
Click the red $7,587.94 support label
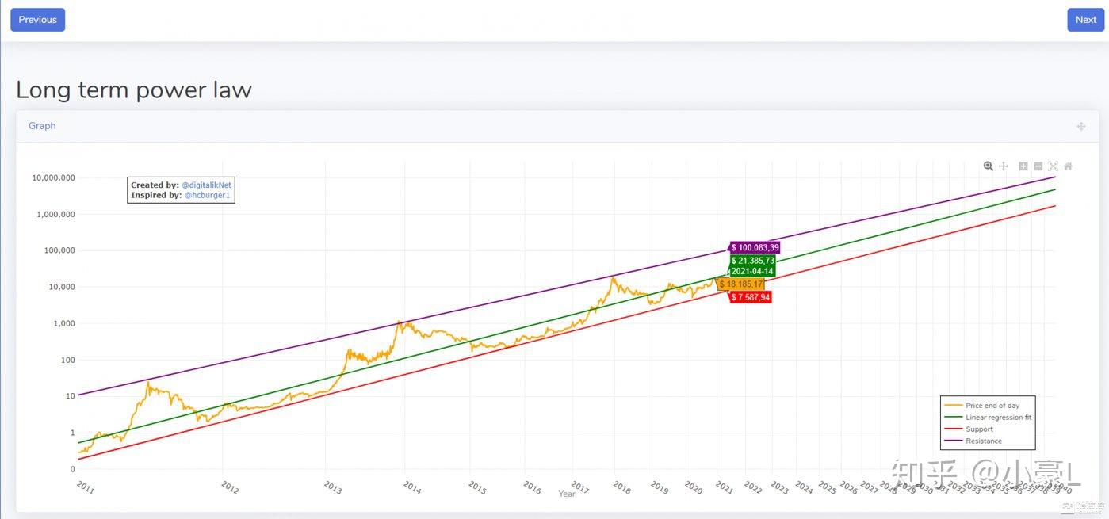click(x=750, y=297)
